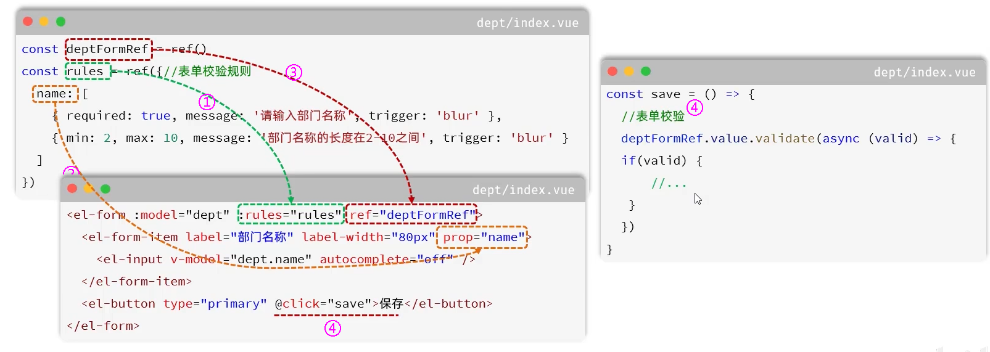The height and width of the screenshot is (352, 990).
Task: Click the circled number 3 annotation
Action: coord(294,72)
